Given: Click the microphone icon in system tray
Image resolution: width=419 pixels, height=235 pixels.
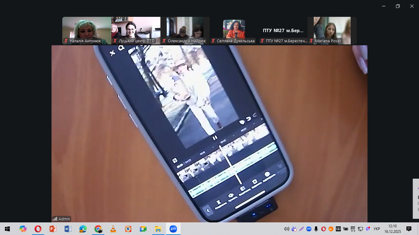Looking at the screenshot, I should [x=316, y=229].
